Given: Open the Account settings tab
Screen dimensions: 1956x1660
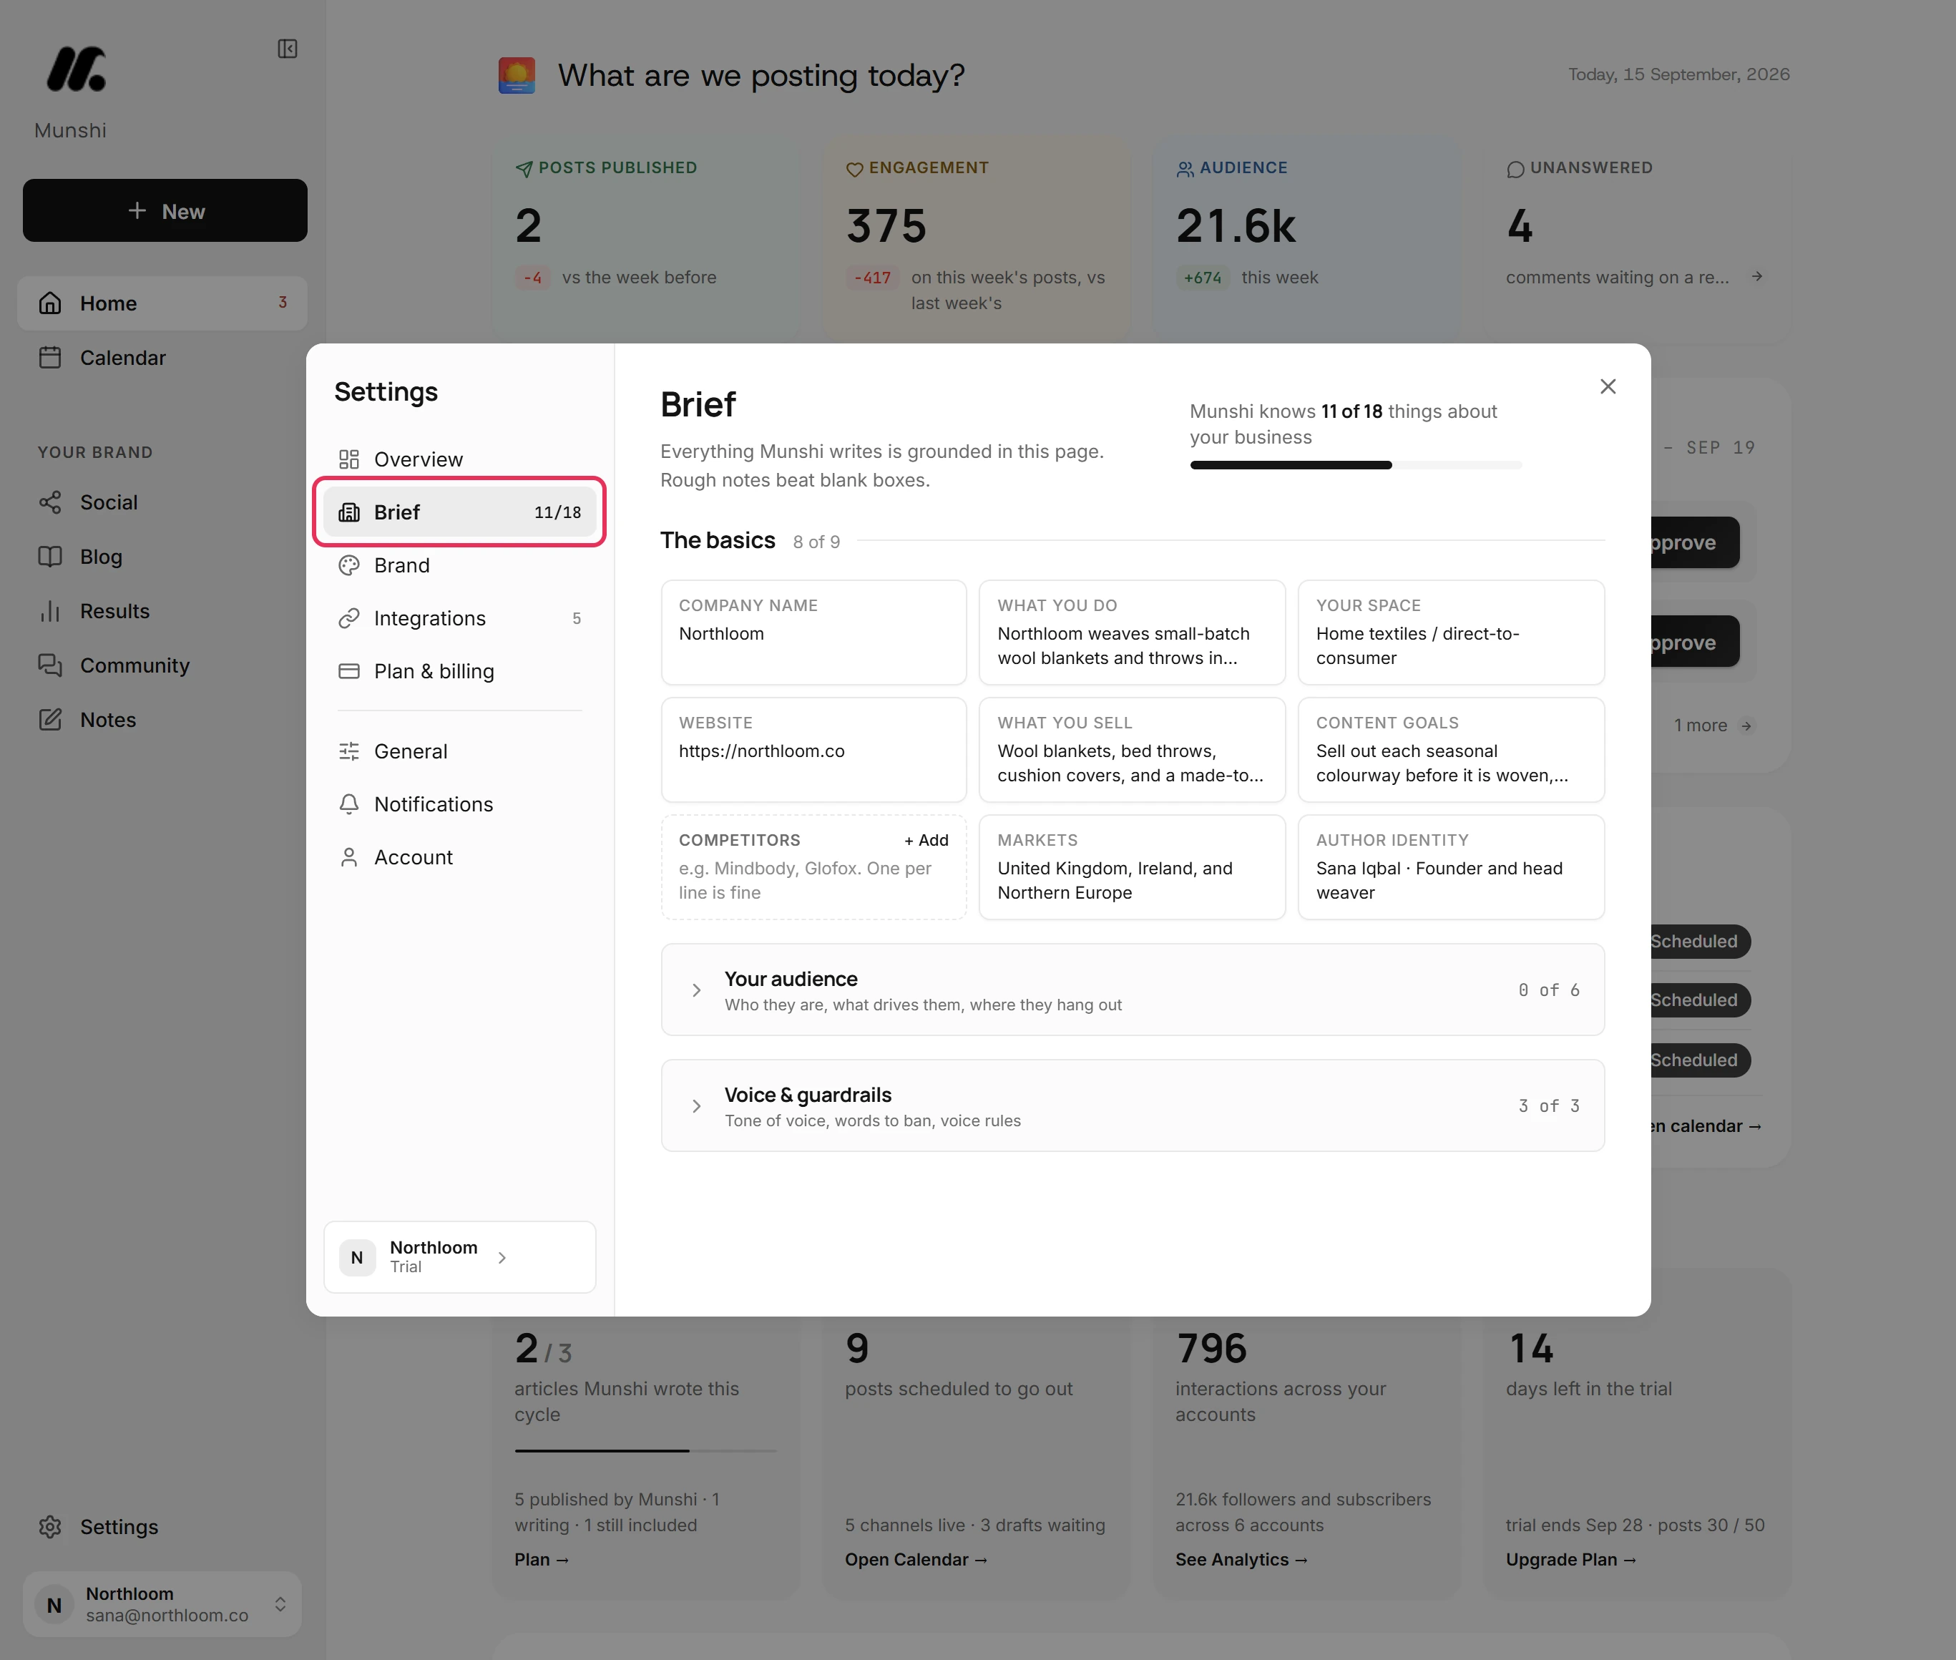Looking at the screenshot, I should [x=459, y=857].
